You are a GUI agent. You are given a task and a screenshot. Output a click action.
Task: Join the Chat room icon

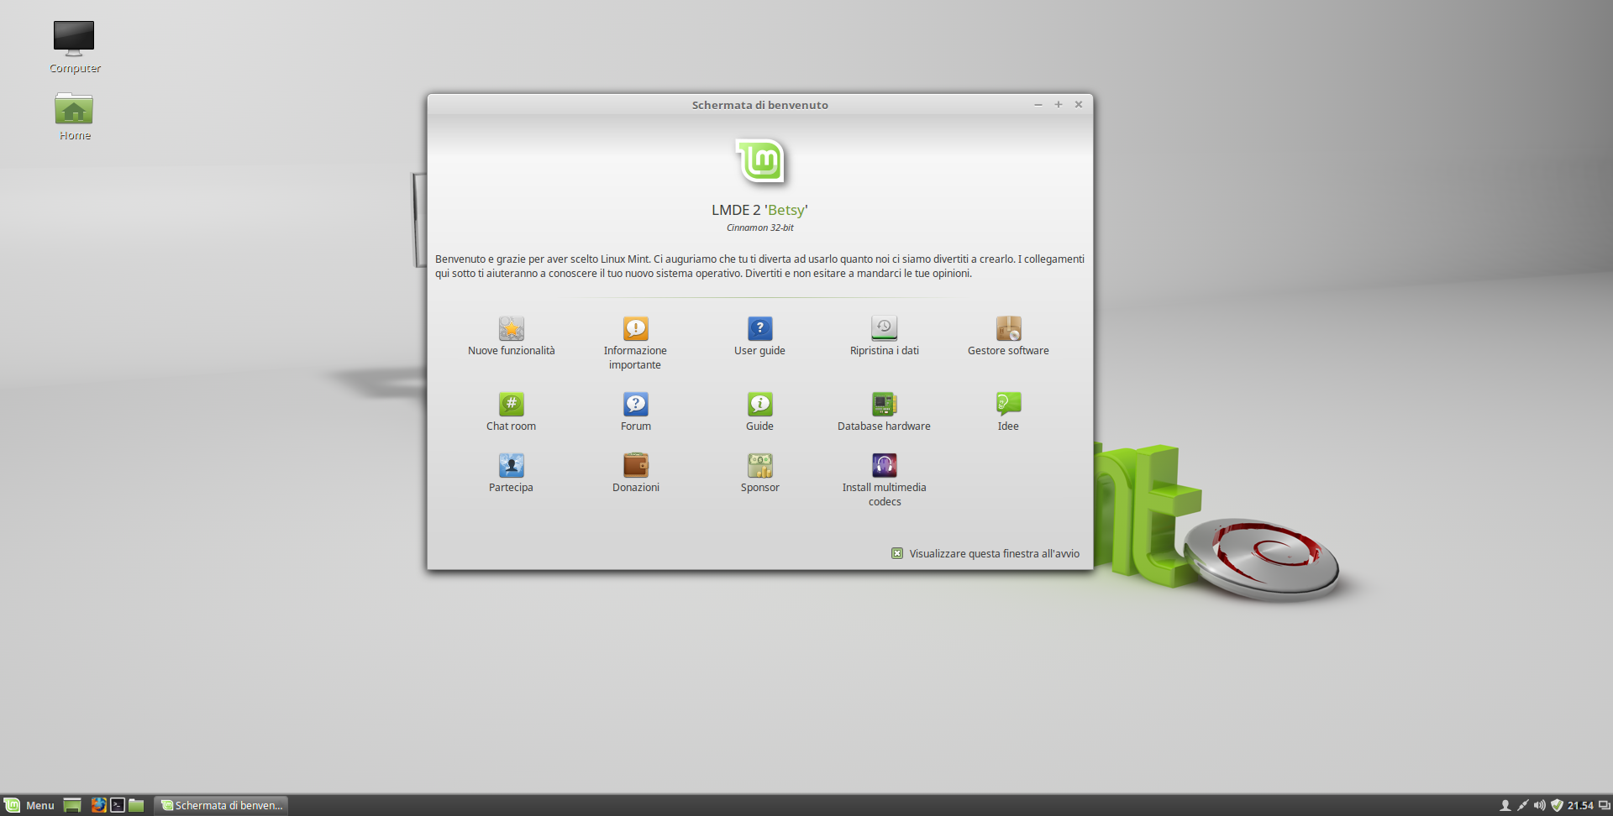click(x=511, y=404)
